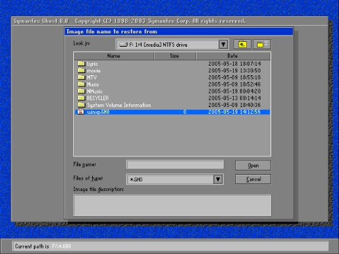Image resolution: width=339 pixels, height=254 pixels.
Task: Create a new folder icon
Action: tap(262, 44)
